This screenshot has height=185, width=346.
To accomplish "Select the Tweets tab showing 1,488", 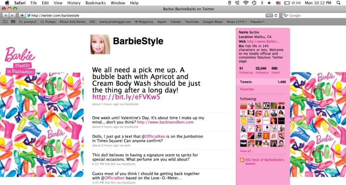I will point(263,82).
